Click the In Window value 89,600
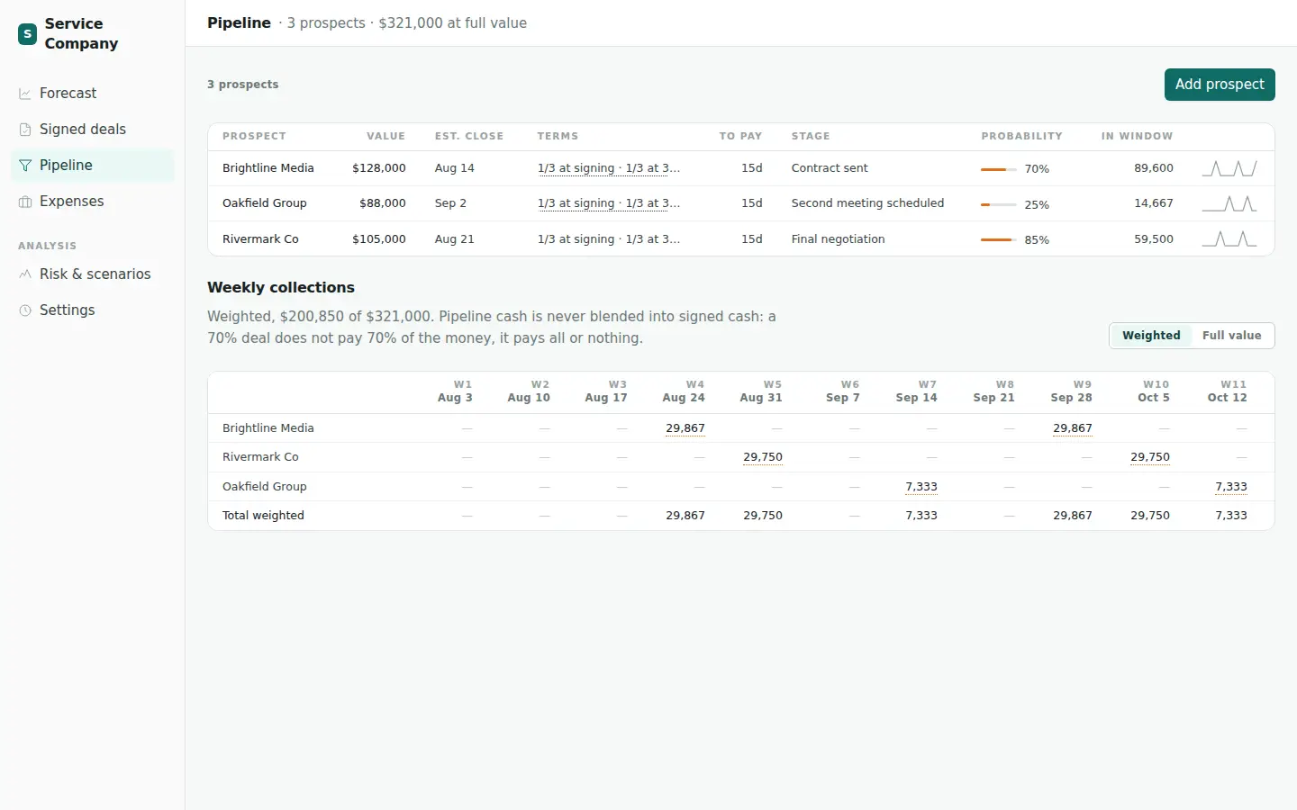The width and height of the screenshot is (1297, 810). (x=1154, y=168)
